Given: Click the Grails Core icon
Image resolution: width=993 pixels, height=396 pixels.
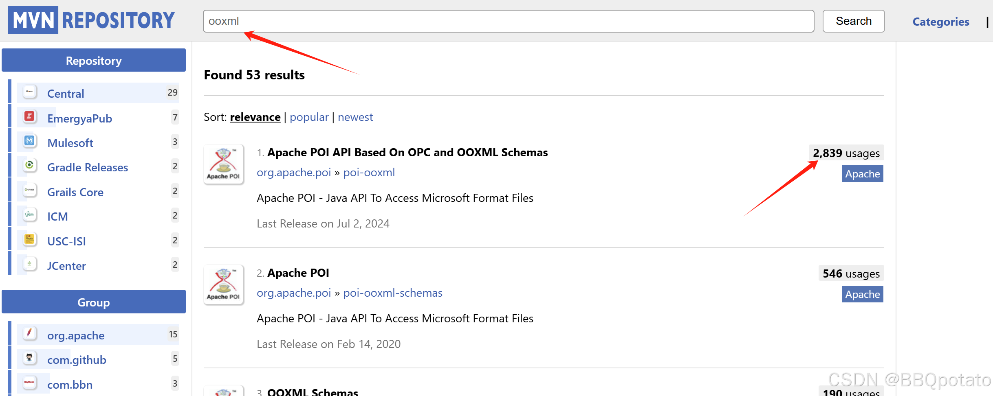Looking at the screenshot, I should (x=29, y=190).
